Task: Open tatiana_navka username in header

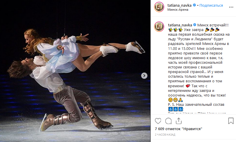Action: click(x=179, y=6)
